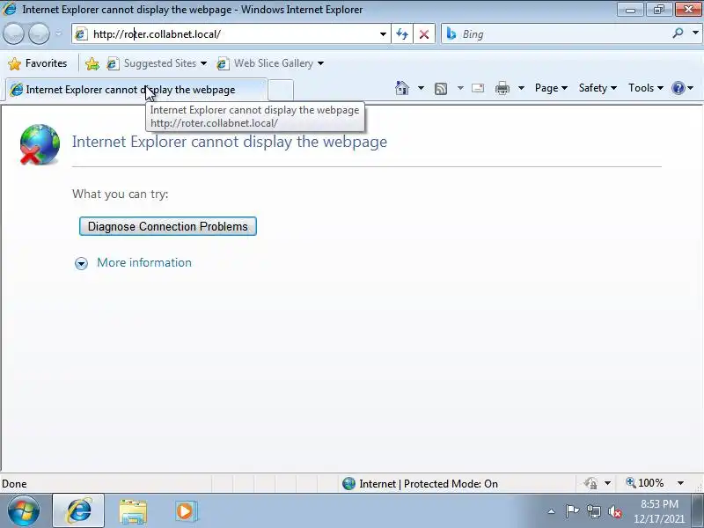
Task: Click the Windows Start orb
Action: [x=24, y=510]
